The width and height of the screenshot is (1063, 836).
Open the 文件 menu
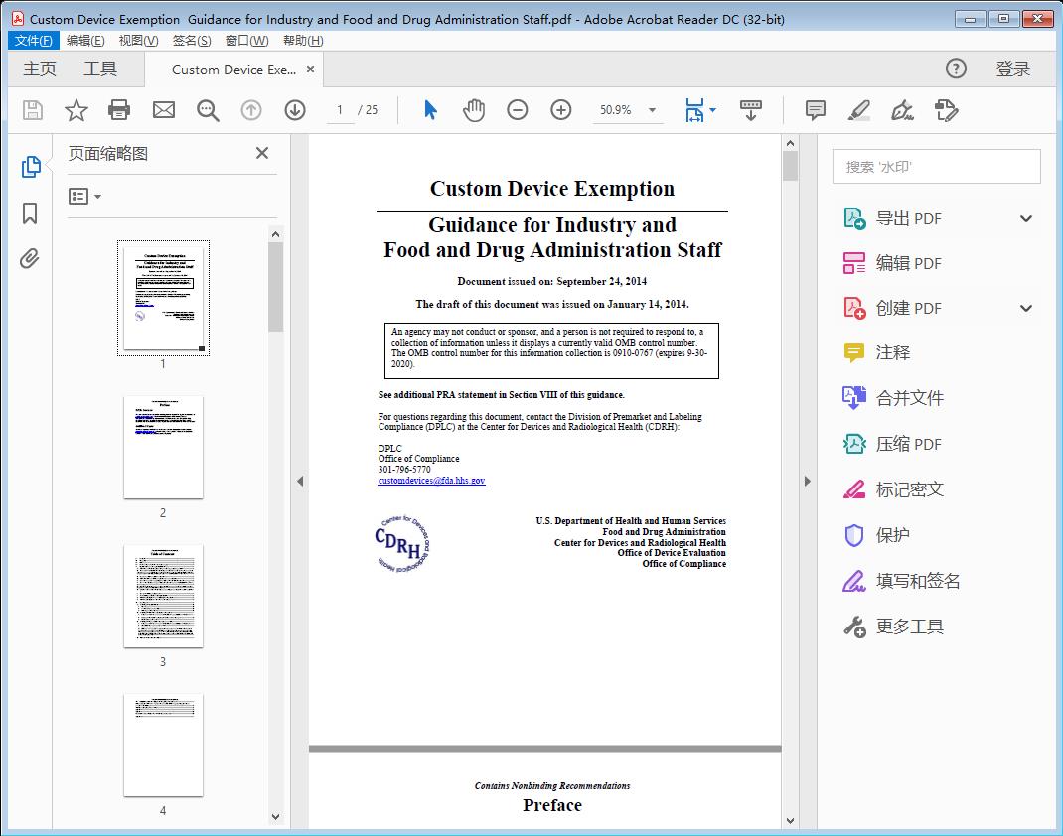pos(33,40)
